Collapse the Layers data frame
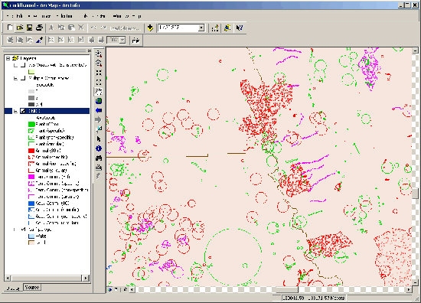This screenshot has width=421, height=303. pyautogui.click(x=8, y=58)
